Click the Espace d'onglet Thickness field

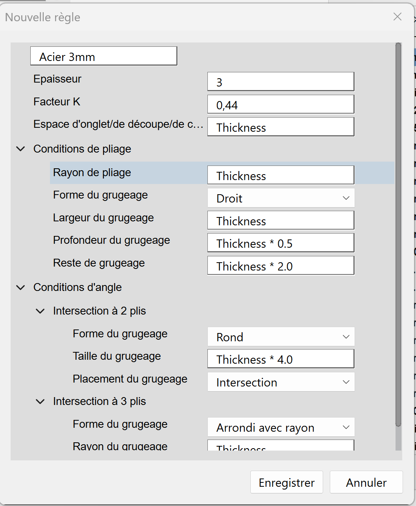281,127
